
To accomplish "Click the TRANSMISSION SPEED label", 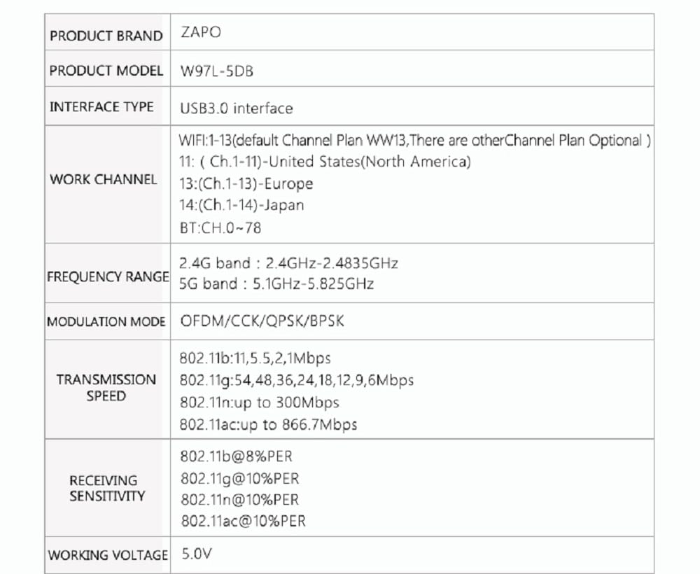I will pyautogui.click(x=106, y=388).
